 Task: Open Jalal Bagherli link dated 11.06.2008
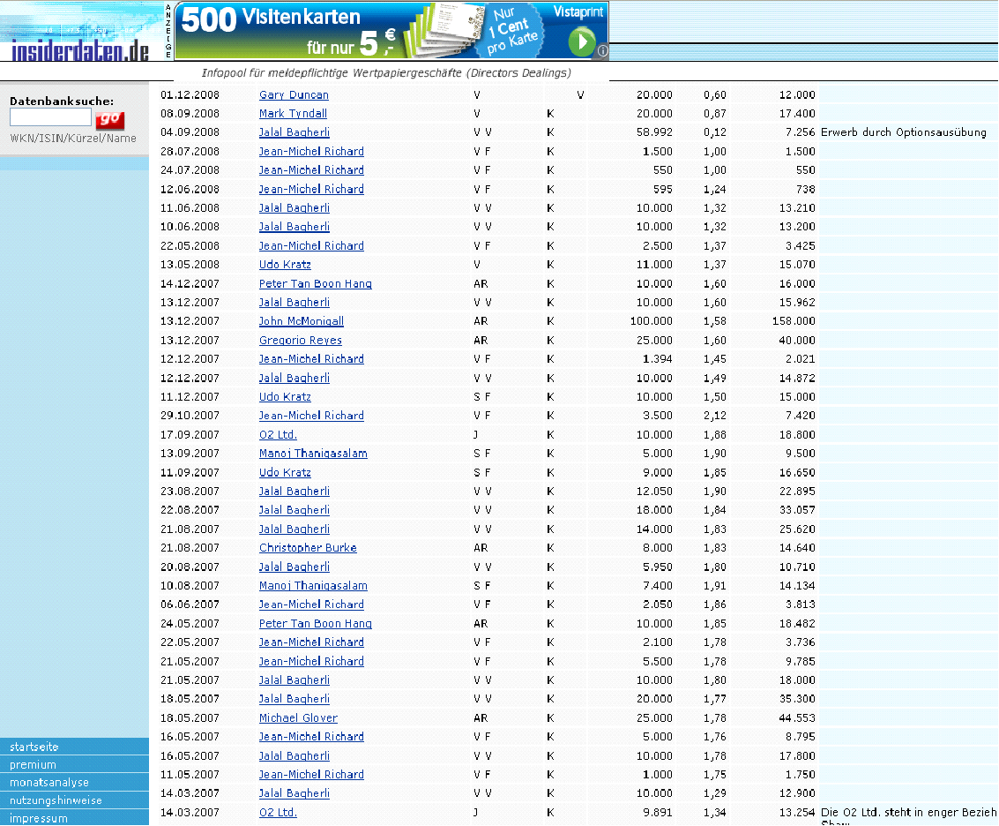click(x=294, y=208)
